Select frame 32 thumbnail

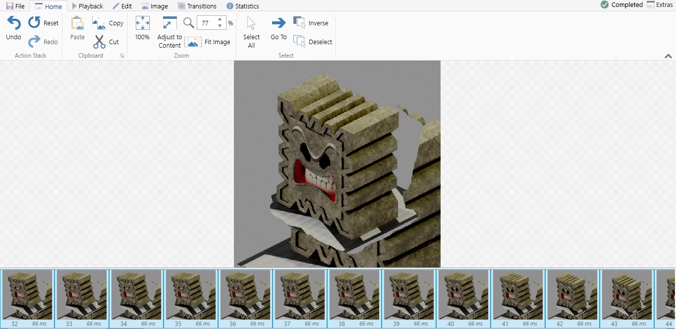pyautogui.click(x=27, y=298)
